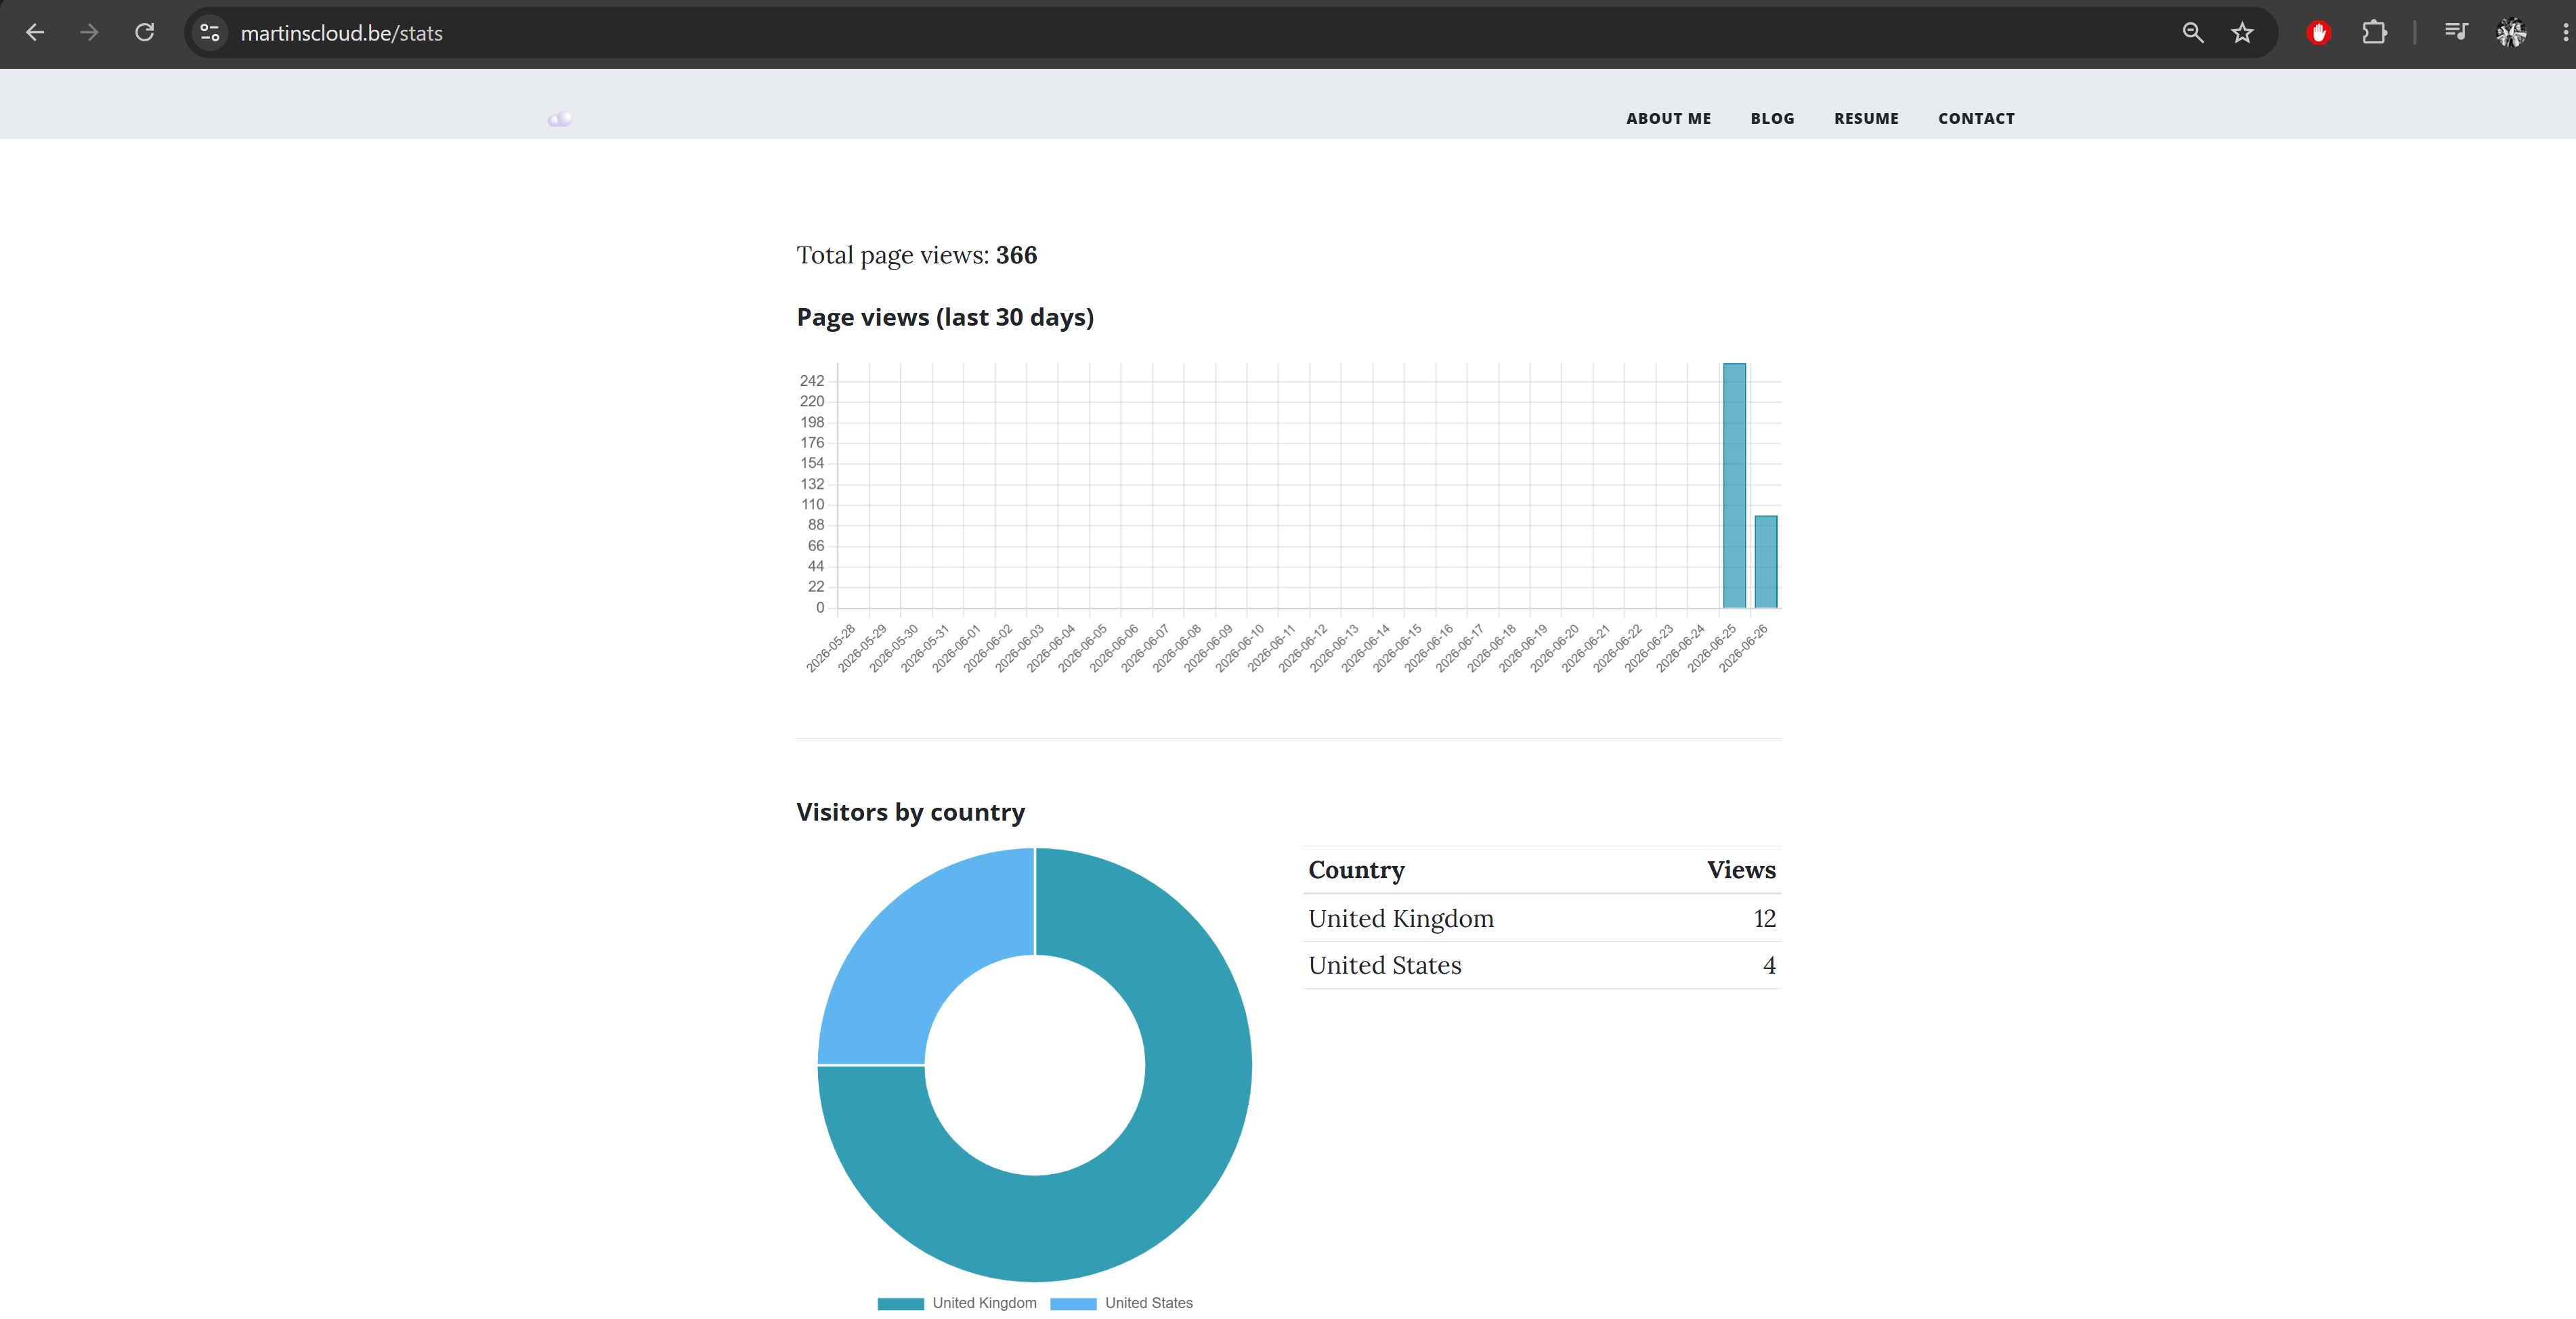Click the views value 4
2576x1319 pixels.
[1769, 965]
